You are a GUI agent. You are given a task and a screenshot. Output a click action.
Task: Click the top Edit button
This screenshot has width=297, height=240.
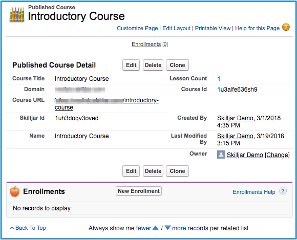(x=131, y=65)
